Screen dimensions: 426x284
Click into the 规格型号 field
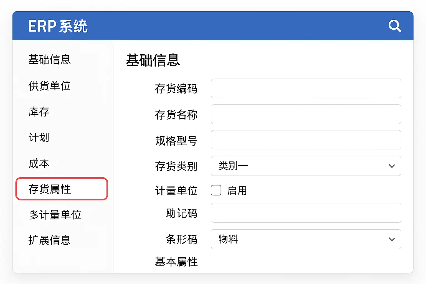306,140
